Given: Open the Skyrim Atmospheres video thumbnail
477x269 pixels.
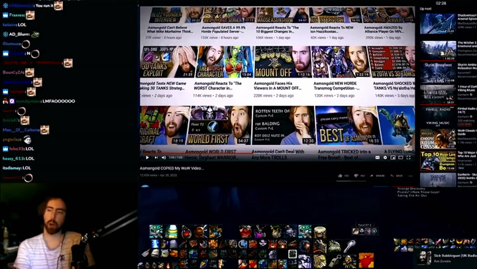Looking at the screenshot, I should [438, 72].
